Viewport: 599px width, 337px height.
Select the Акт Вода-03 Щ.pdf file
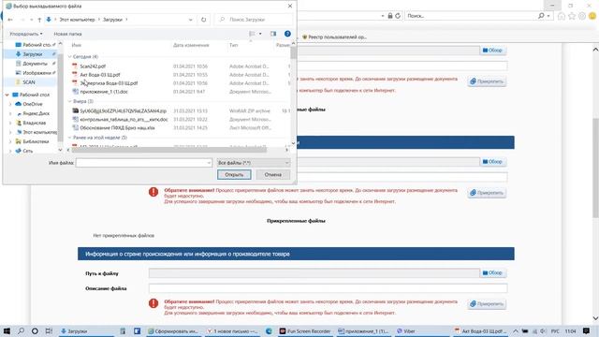tap(100, 75)
